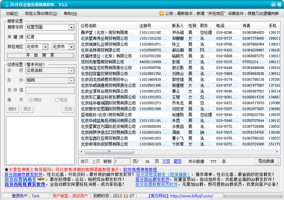Open the 帮助 menu
Screen dimensions: 284x200
click(70, 14)
